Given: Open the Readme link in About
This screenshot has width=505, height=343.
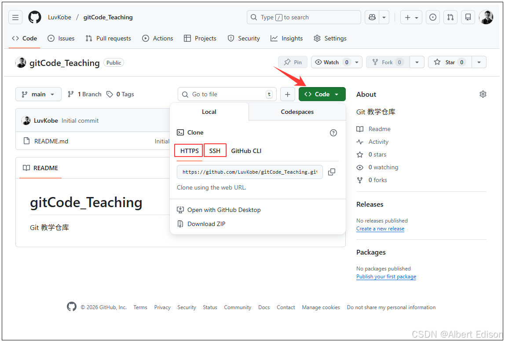Looking at the screenshot, I should click(x=373, y=129).
